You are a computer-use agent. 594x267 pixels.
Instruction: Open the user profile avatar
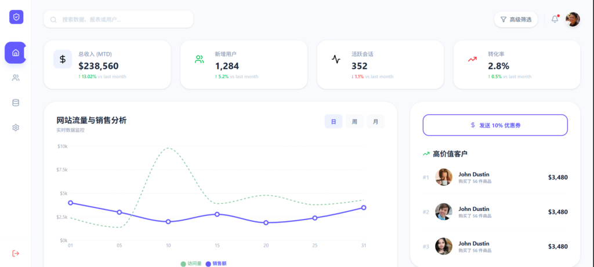coord(573,19)
